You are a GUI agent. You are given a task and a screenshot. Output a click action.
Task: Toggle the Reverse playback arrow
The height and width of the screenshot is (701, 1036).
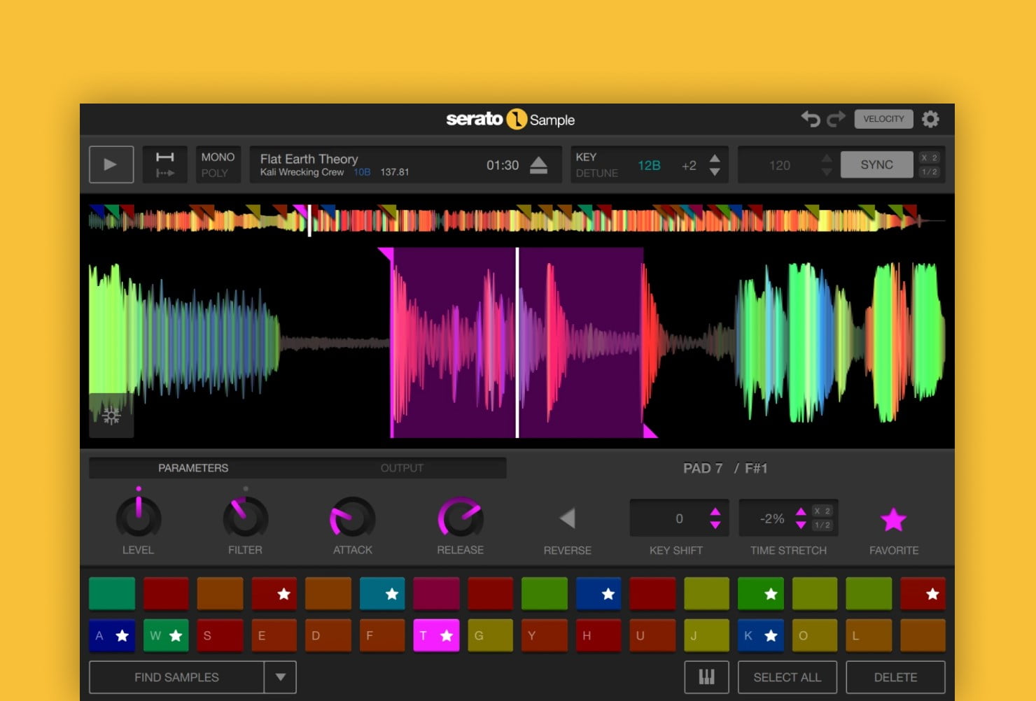pyautogui.click(x=567, y=518)
